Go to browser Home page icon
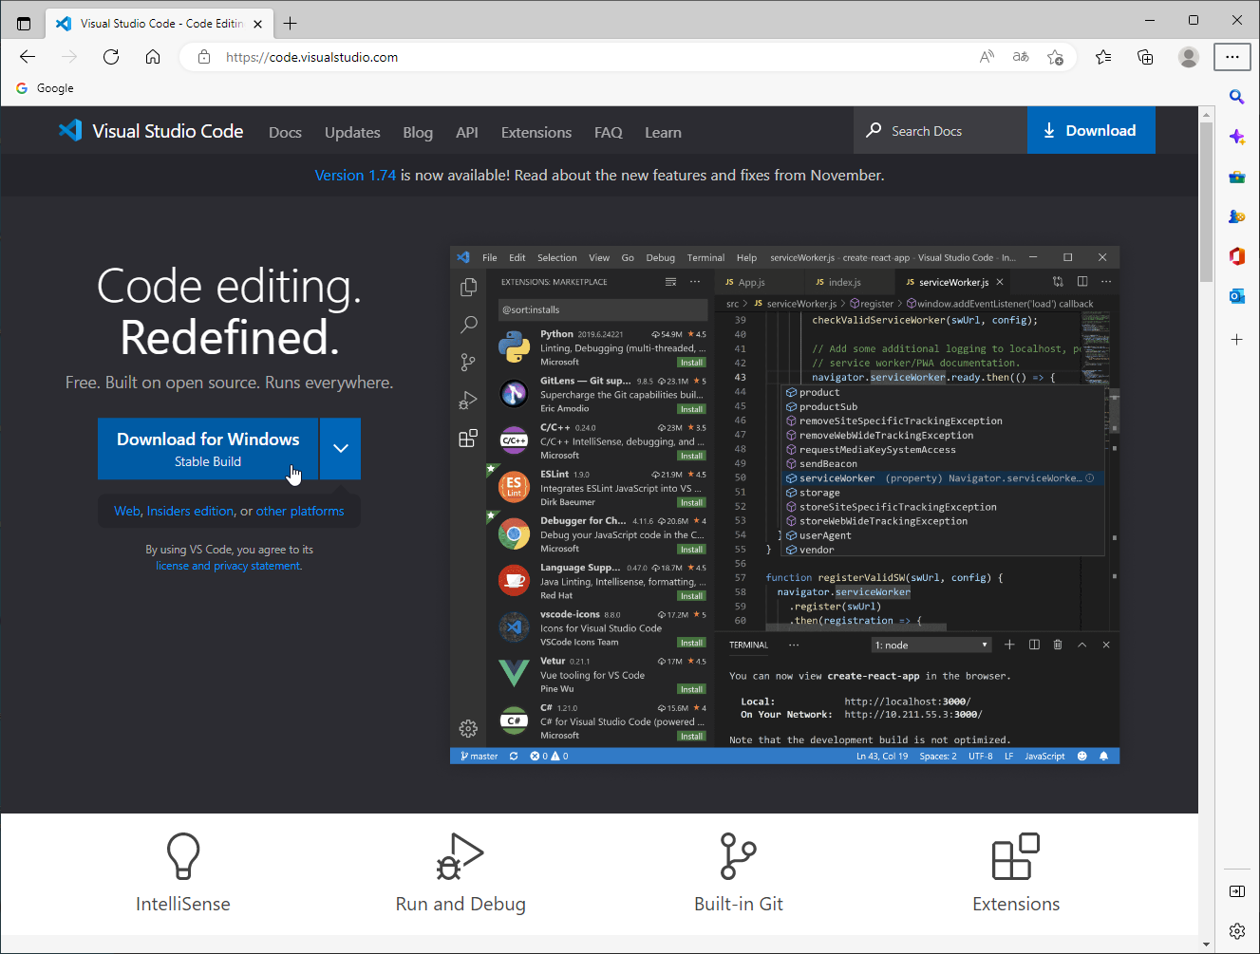Image resolution: width=1260 pixels, height=954 pixels. (x=153, y=57)
